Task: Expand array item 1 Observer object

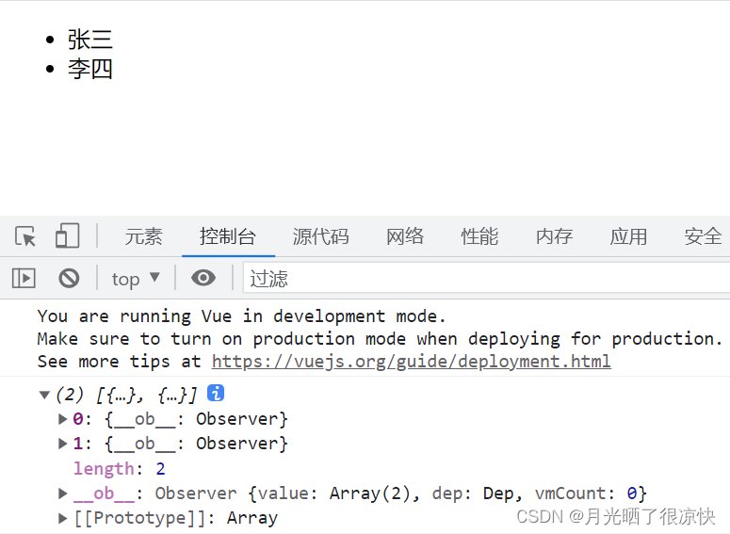Action: click(63, 444)
